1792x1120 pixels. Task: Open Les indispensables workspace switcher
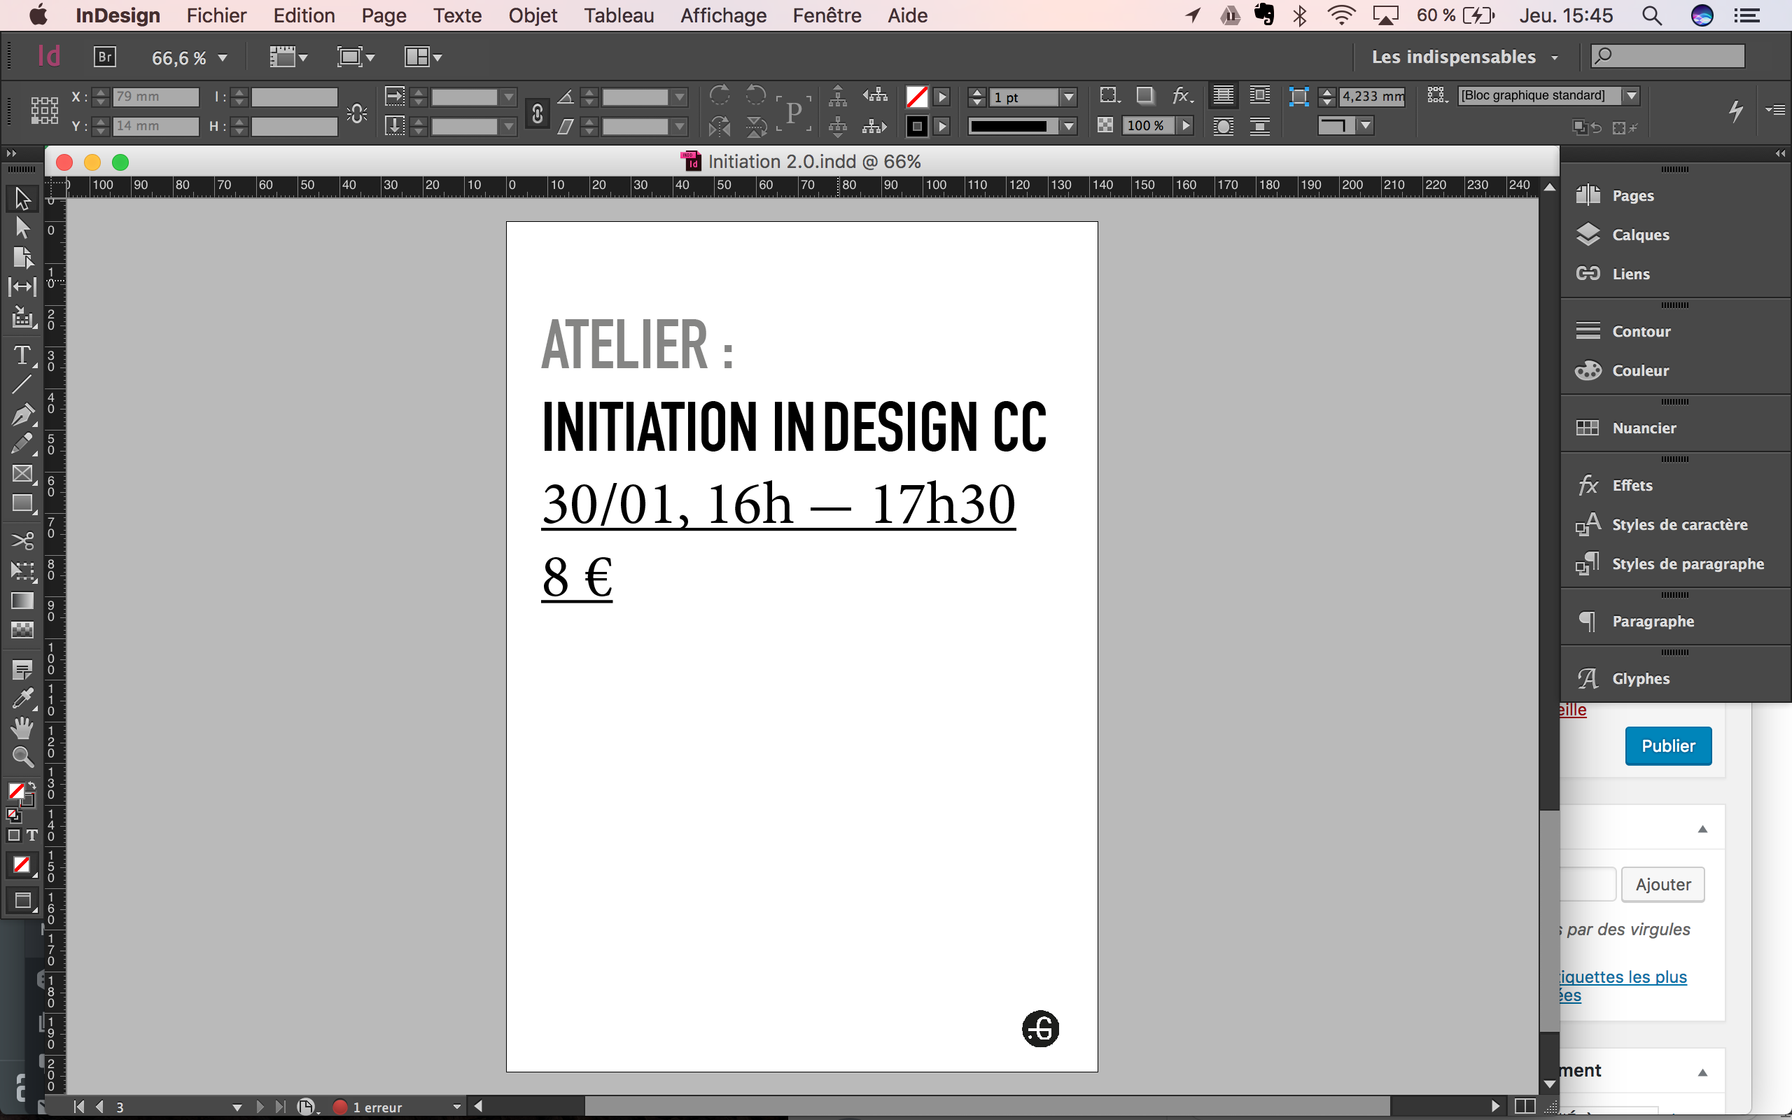[1464, 57]
